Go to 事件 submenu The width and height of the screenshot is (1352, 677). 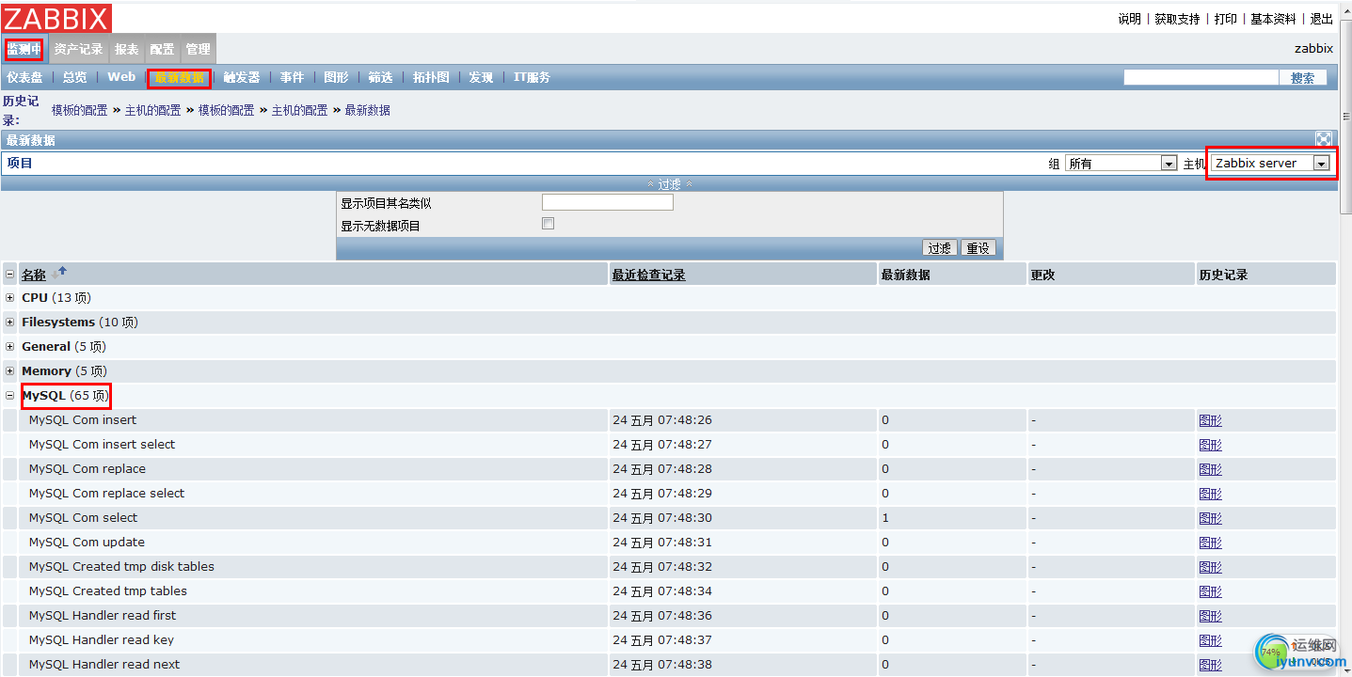click(x=292, y=77)
